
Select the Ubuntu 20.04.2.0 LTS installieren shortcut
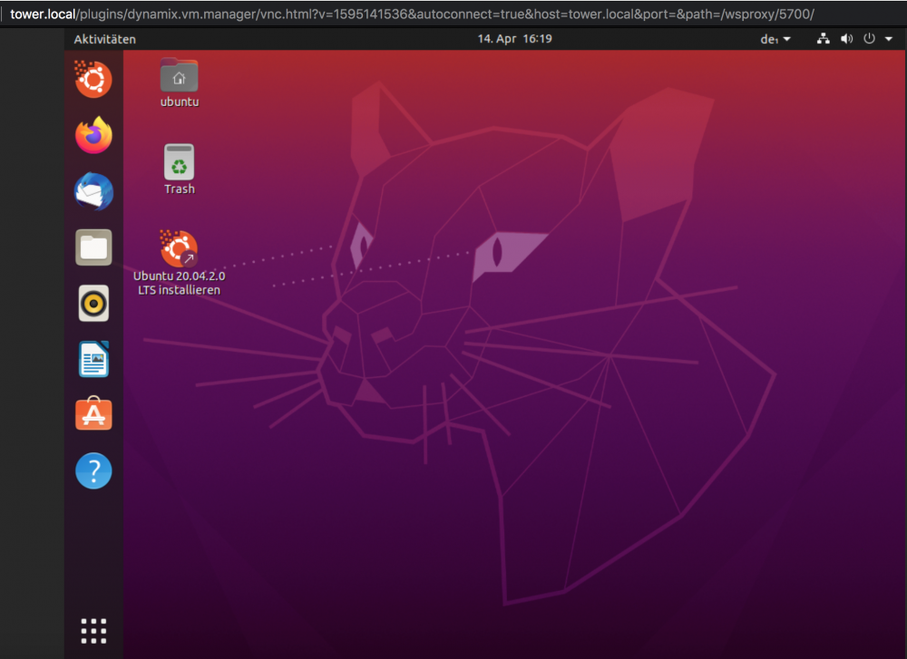(180, 264)
